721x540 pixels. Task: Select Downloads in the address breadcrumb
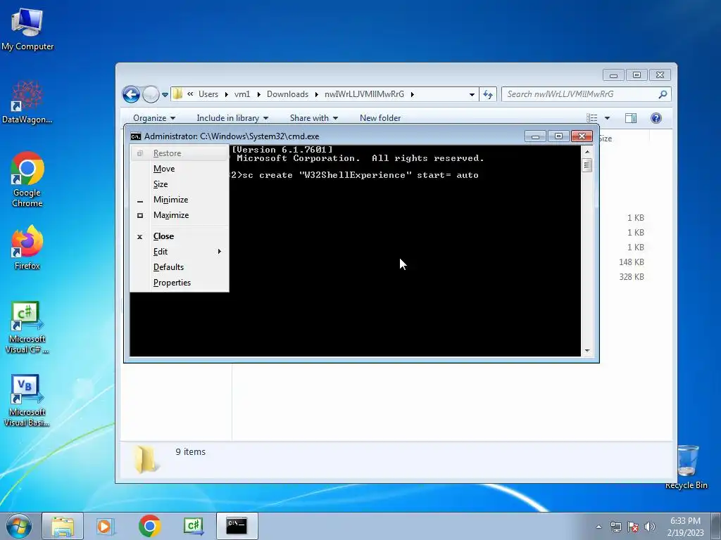coord(287,94)
